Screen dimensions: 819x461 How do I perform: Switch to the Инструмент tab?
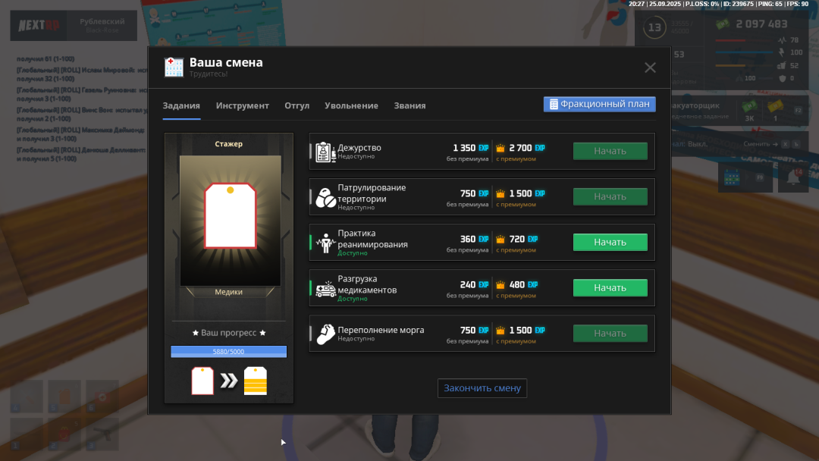[x=242, y=106]
